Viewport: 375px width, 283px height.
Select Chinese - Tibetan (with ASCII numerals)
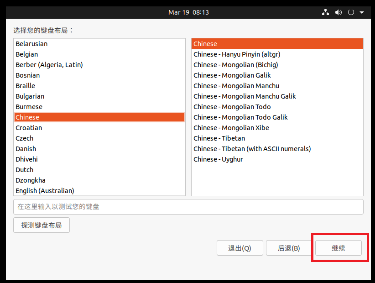(252, 149)
